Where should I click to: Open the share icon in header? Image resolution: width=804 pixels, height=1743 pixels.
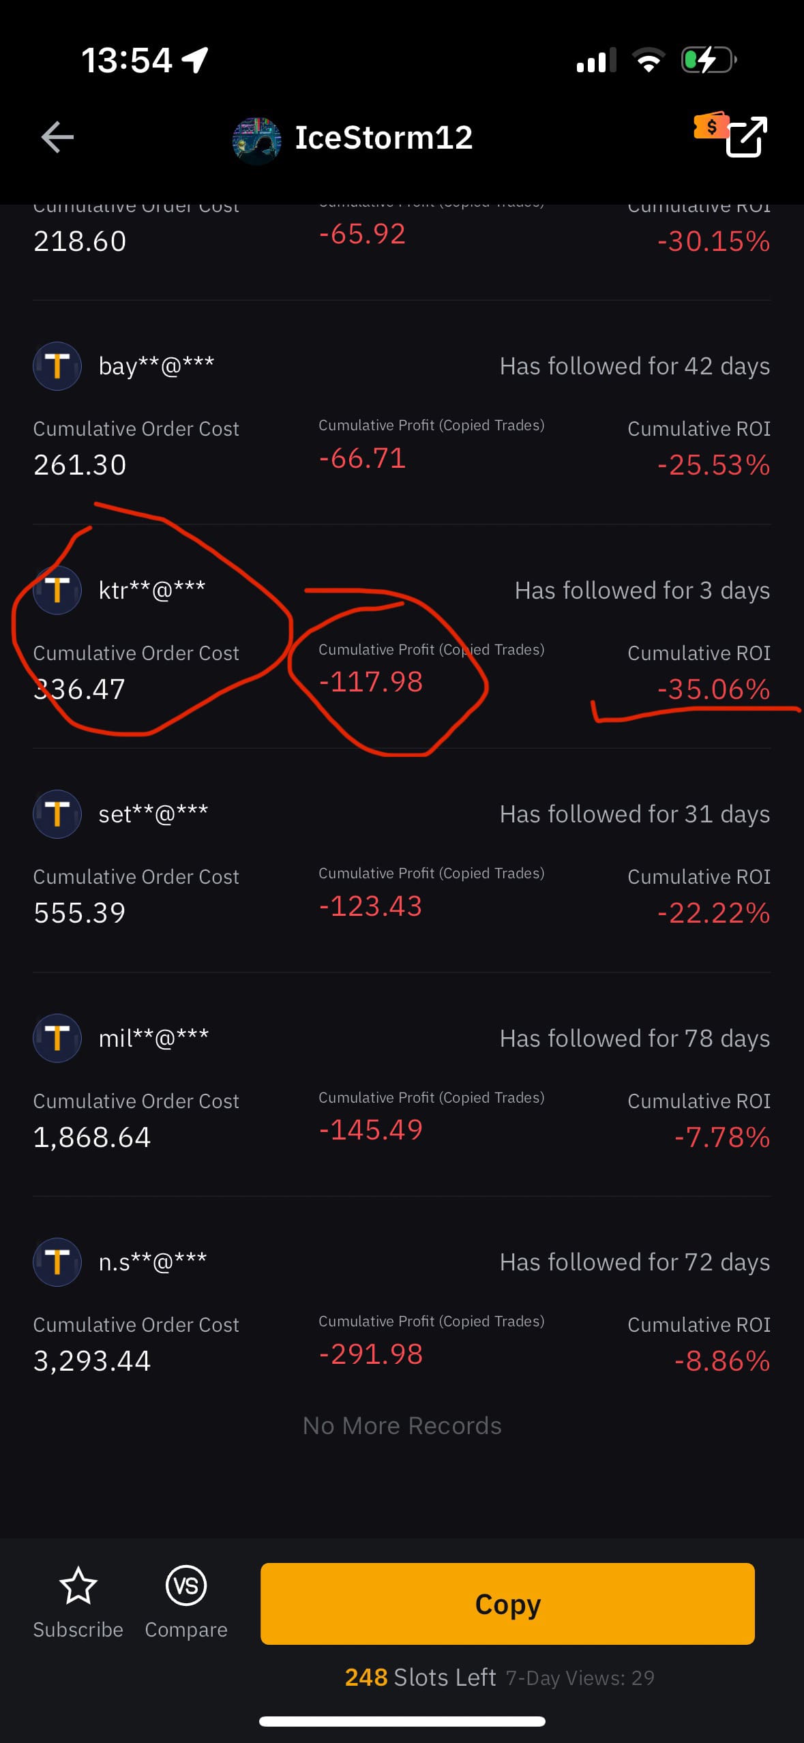point(747,137)
